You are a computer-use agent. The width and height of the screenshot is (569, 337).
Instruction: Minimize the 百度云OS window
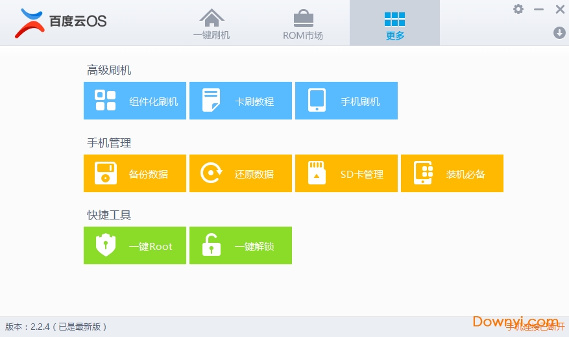point(539,9)
